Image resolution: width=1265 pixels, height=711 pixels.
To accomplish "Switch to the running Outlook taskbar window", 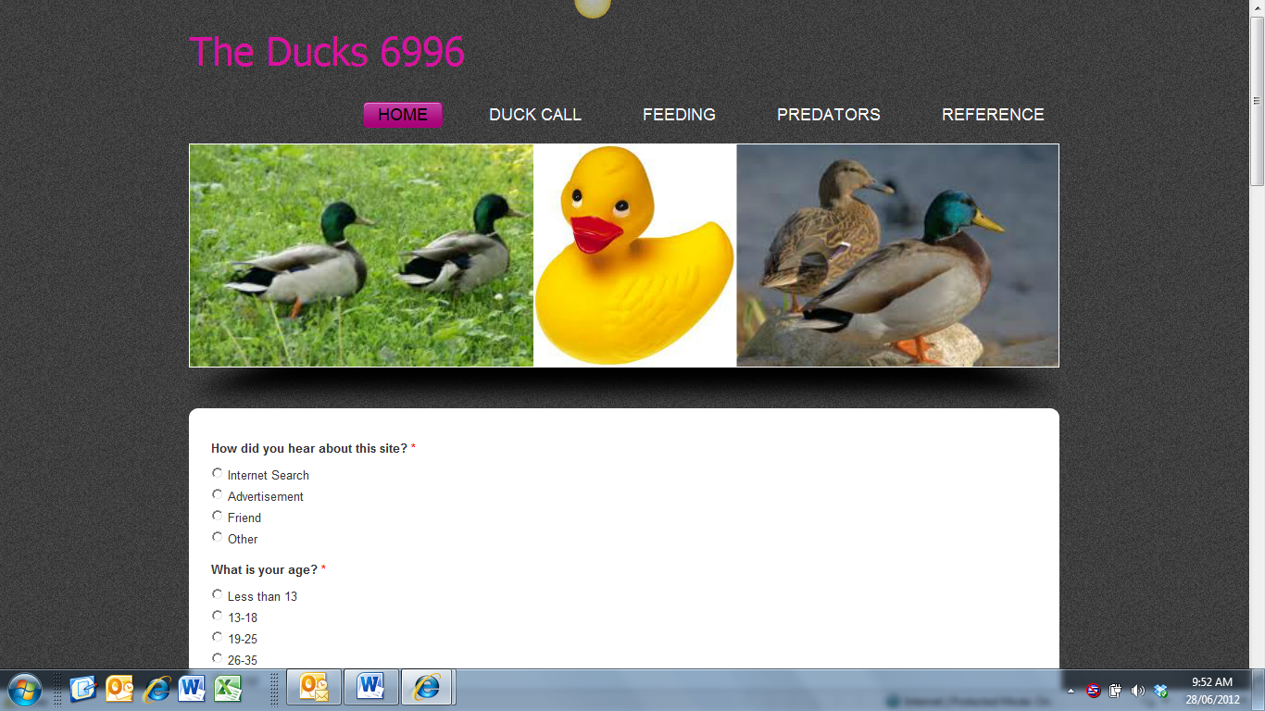I will [314, 688].
